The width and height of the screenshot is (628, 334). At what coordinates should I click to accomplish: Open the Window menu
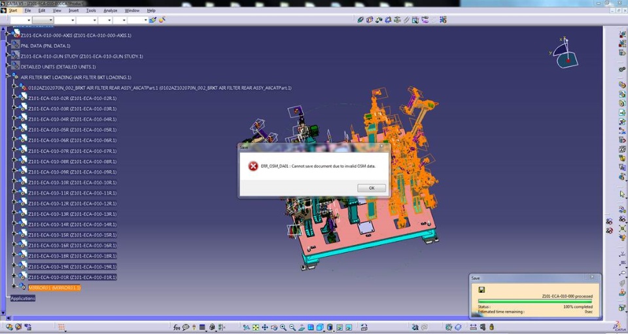click(x=132, y=10)
